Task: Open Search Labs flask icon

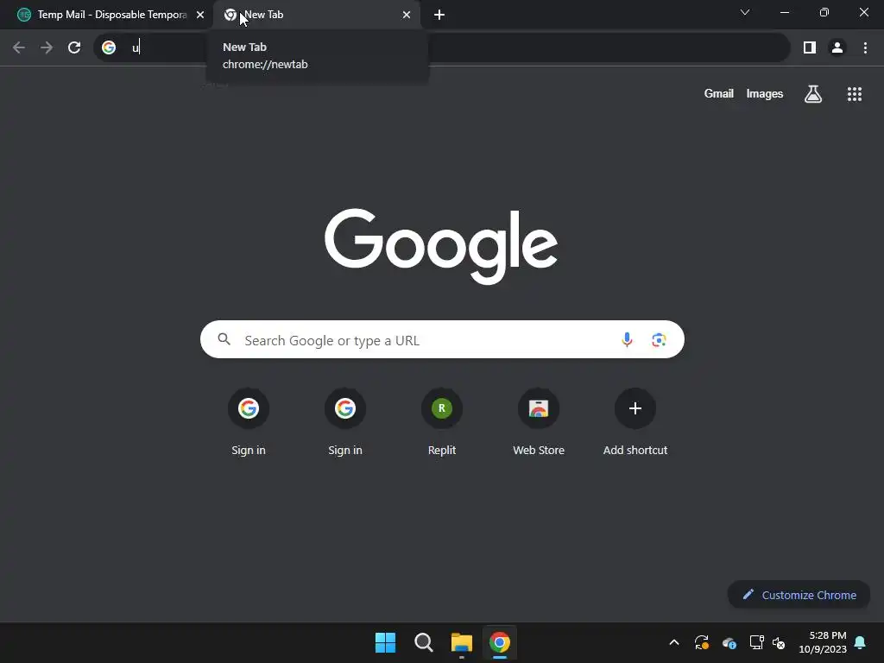Action: tap(813, 93)
